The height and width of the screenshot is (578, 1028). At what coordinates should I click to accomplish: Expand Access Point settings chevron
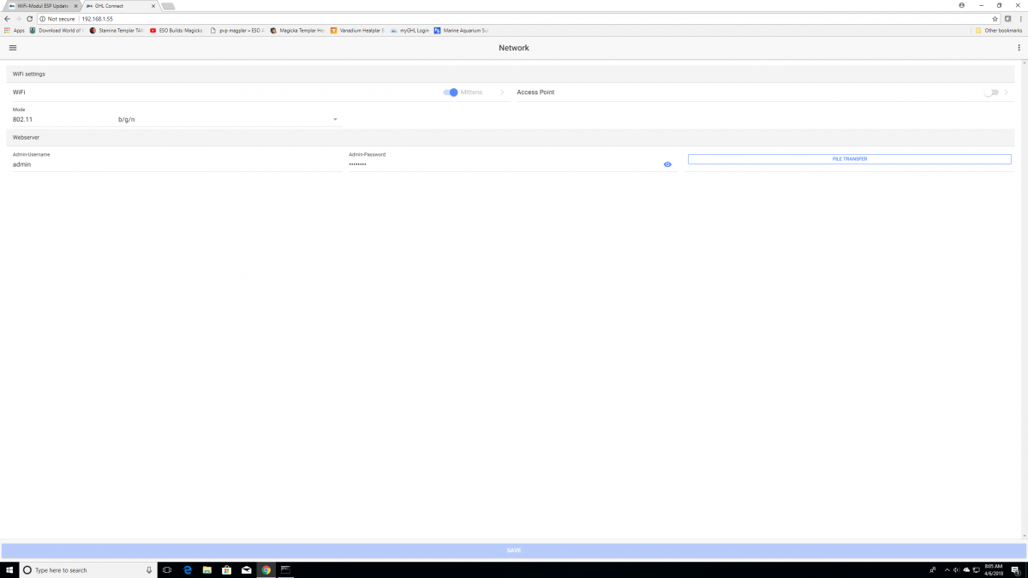click(1007, 92)
